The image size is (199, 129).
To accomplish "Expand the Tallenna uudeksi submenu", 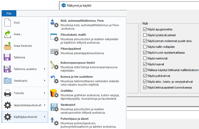I will click(x=44, y=69).
